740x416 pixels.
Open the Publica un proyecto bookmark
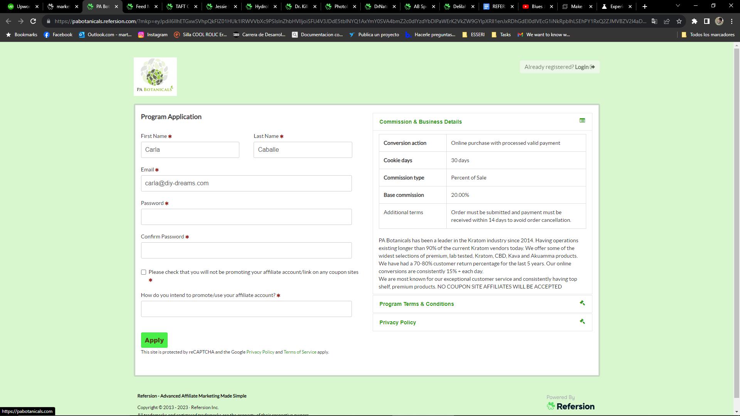click(x=374, y=35)
